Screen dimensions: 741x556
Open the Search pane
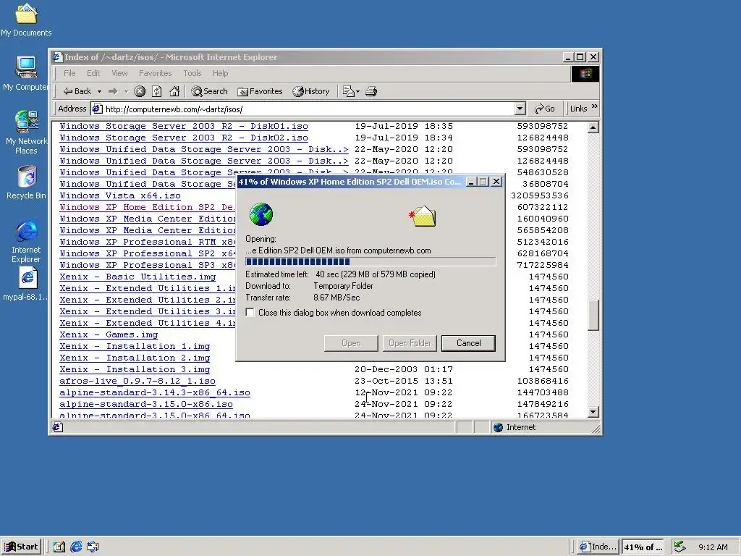click(x=209, y=91)
